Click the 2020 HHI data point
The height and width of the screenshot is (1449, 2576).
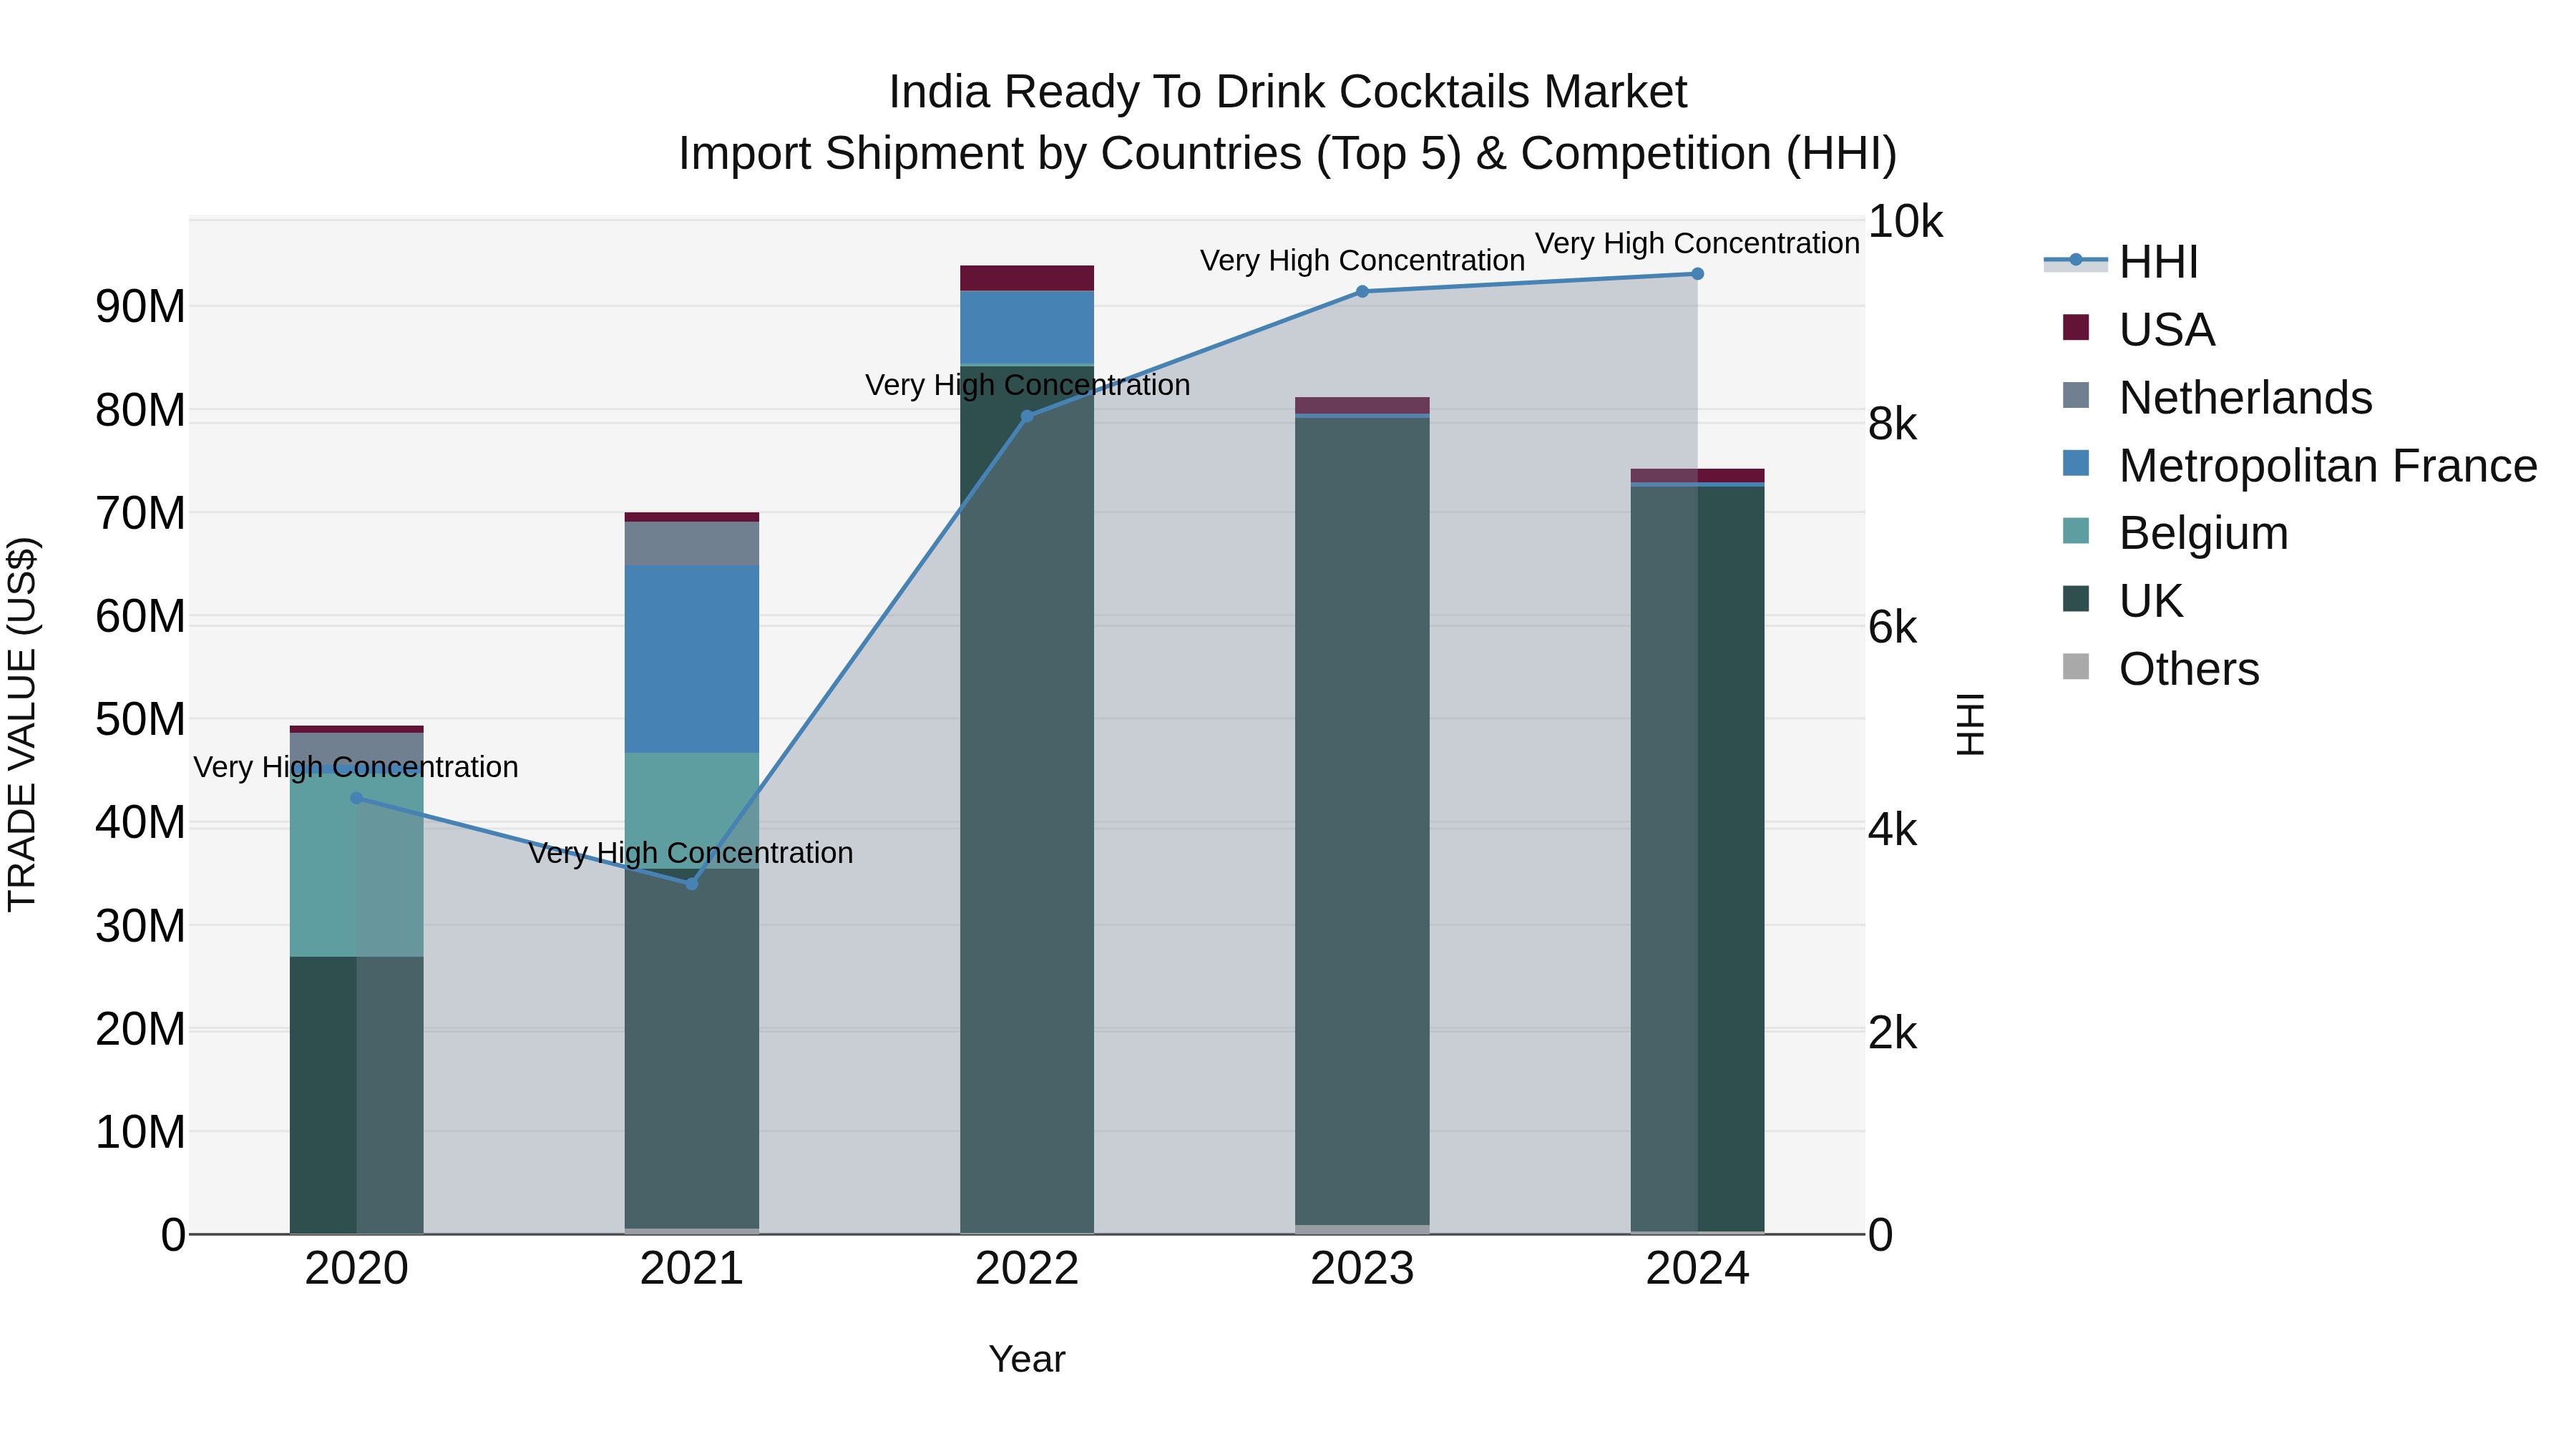(357, 798)
